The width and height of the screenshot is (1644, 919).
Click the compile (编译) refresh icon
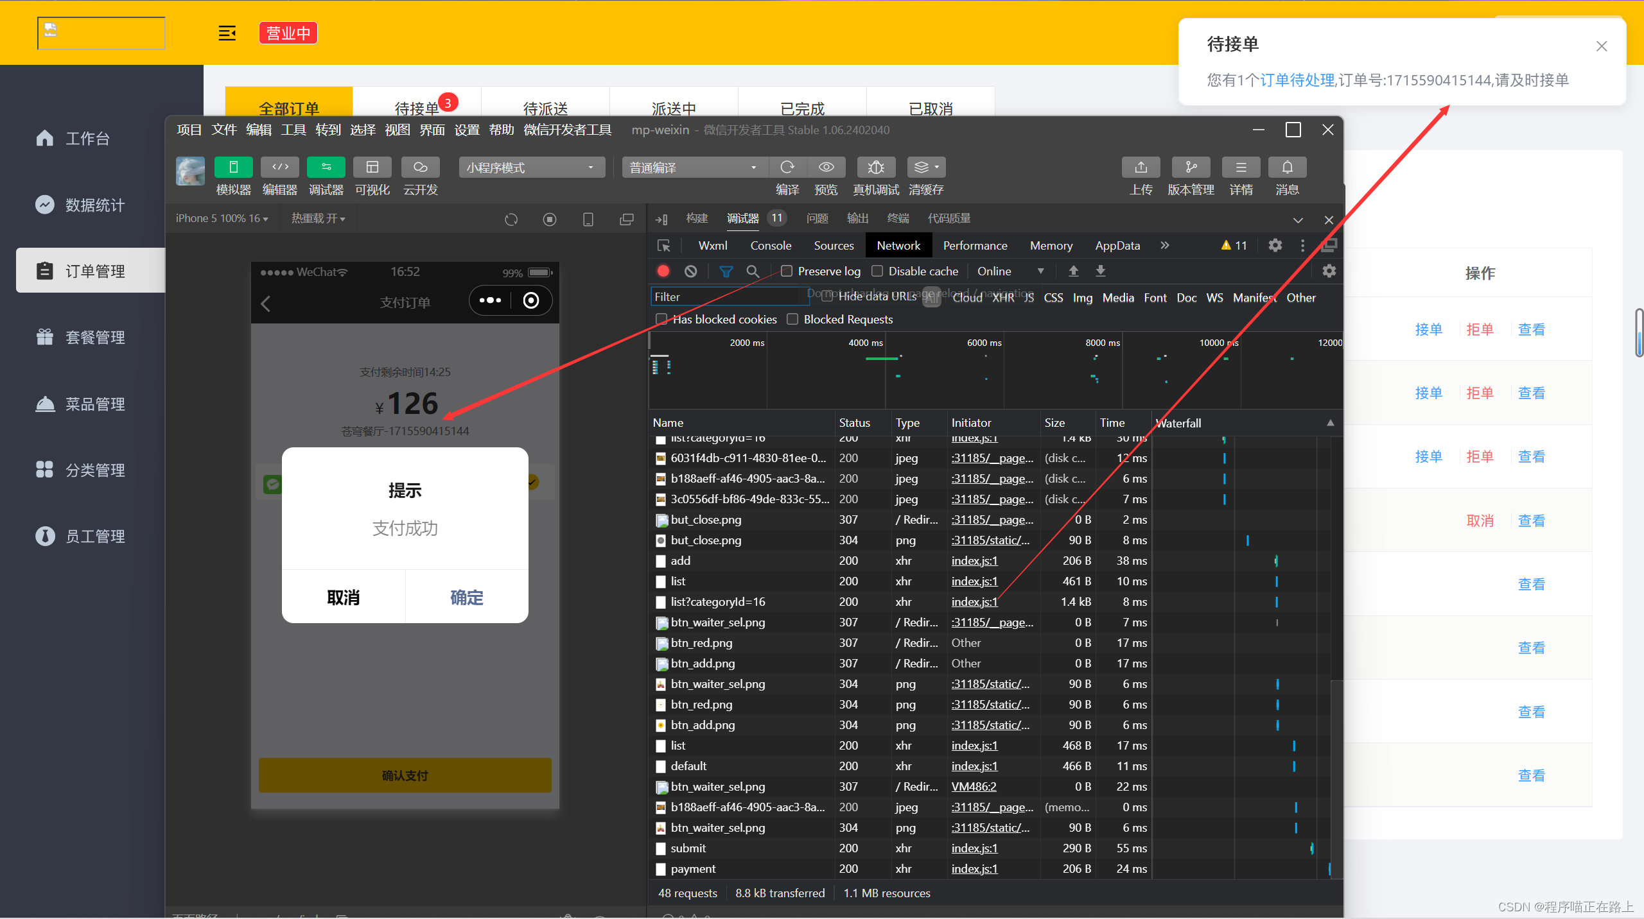point(787,167)
